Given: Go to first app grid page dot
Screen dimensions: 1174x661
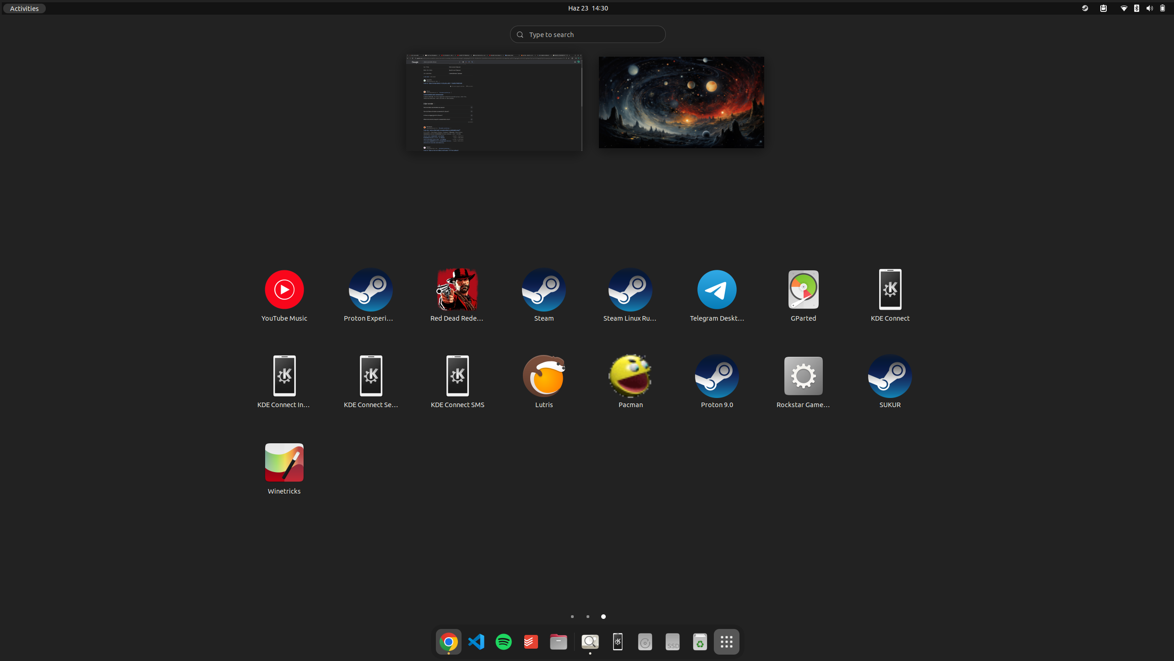Looking at the screenshot, I should [x=572, y=617].
